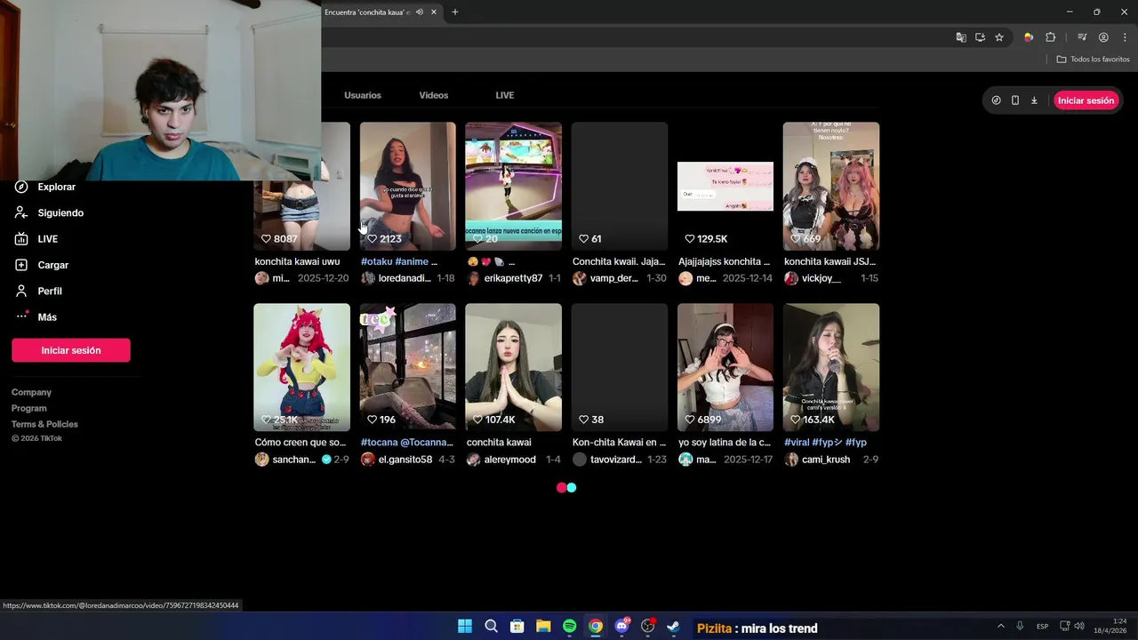Open erikapretty87 user profile
The image size is (1138, 640).
[513, 278]
